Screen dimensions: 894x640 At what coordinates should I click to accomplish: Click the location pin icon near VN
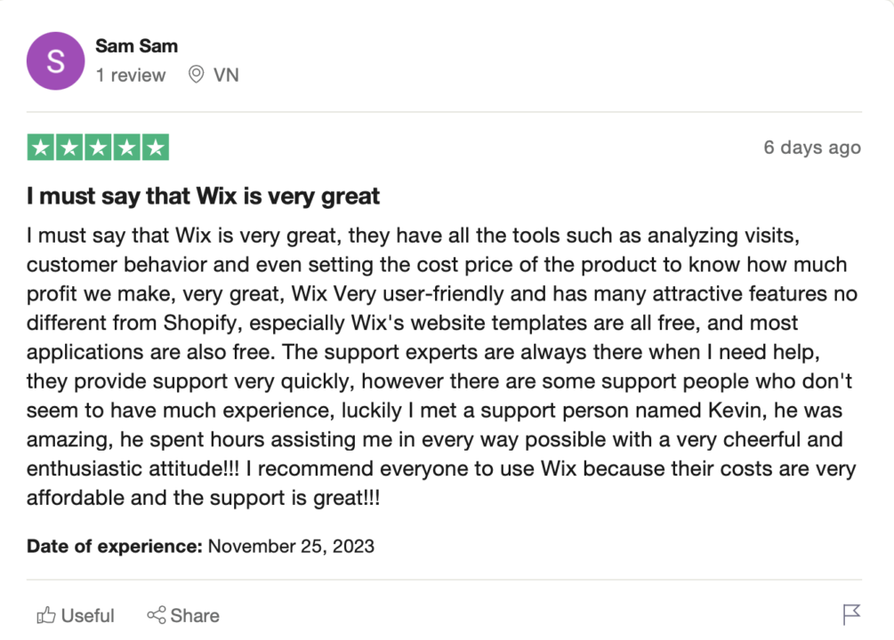197,75
